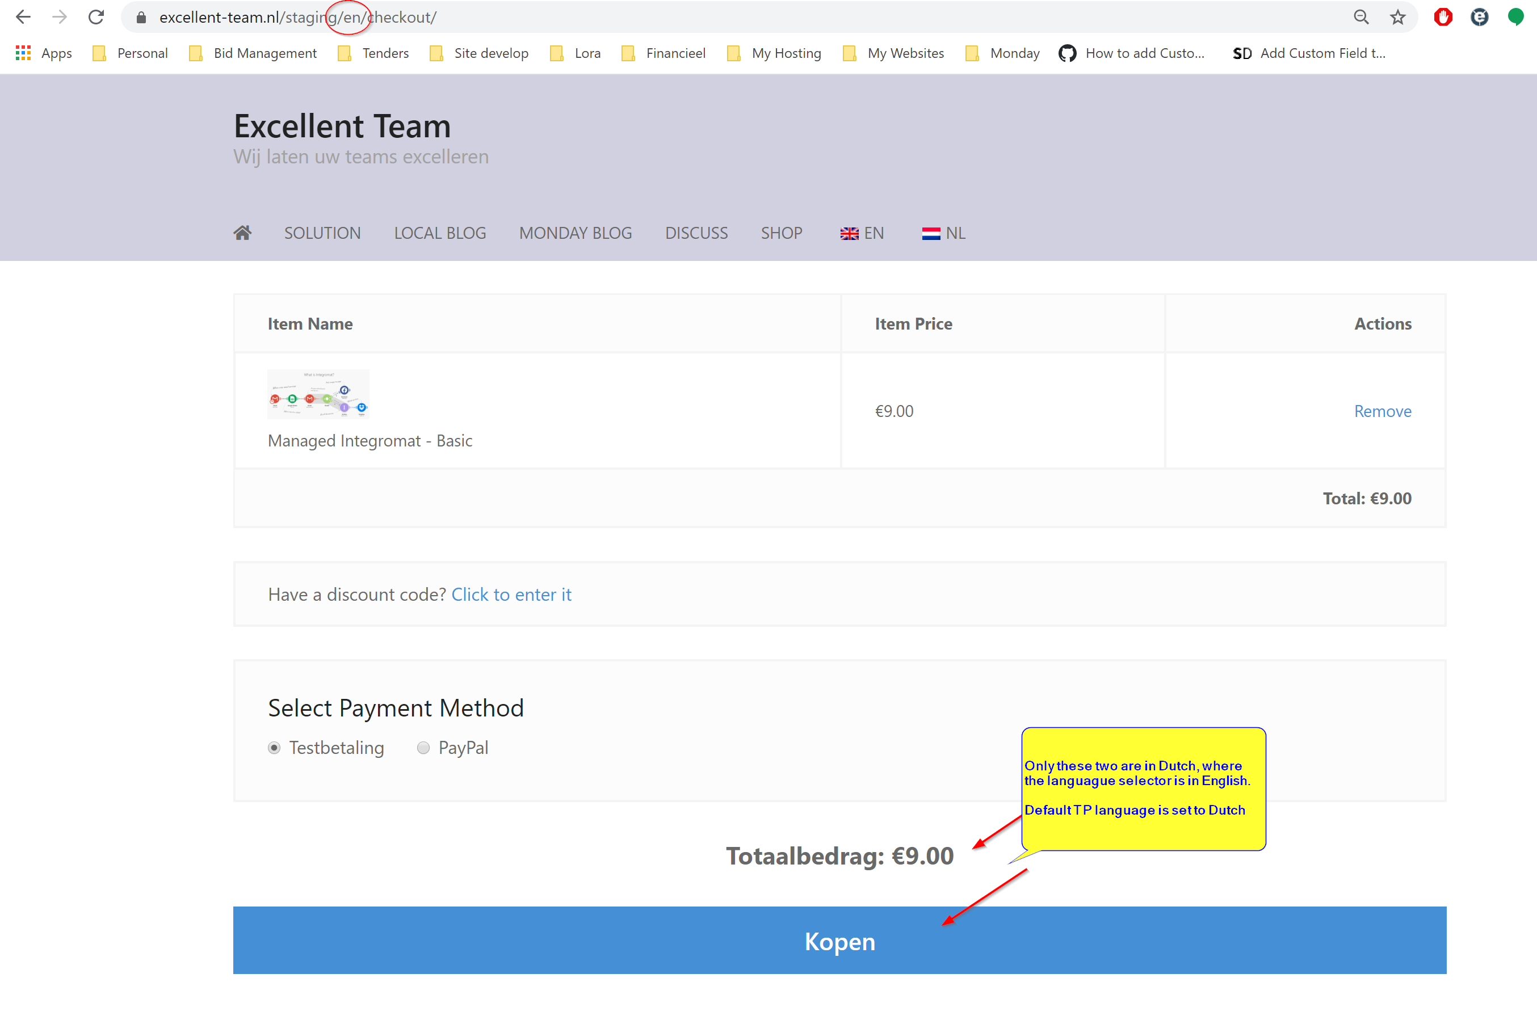The image size is (1537, 1016).
Task: Click to enter a discount code
Action: [511, 594]
